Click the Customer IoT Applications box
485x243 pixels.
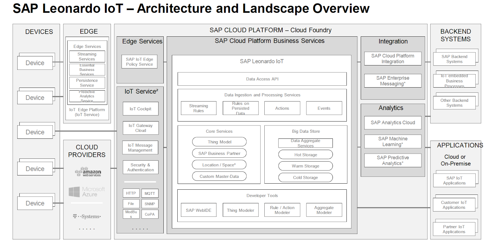pyautogui.click(x=454, y=205)
